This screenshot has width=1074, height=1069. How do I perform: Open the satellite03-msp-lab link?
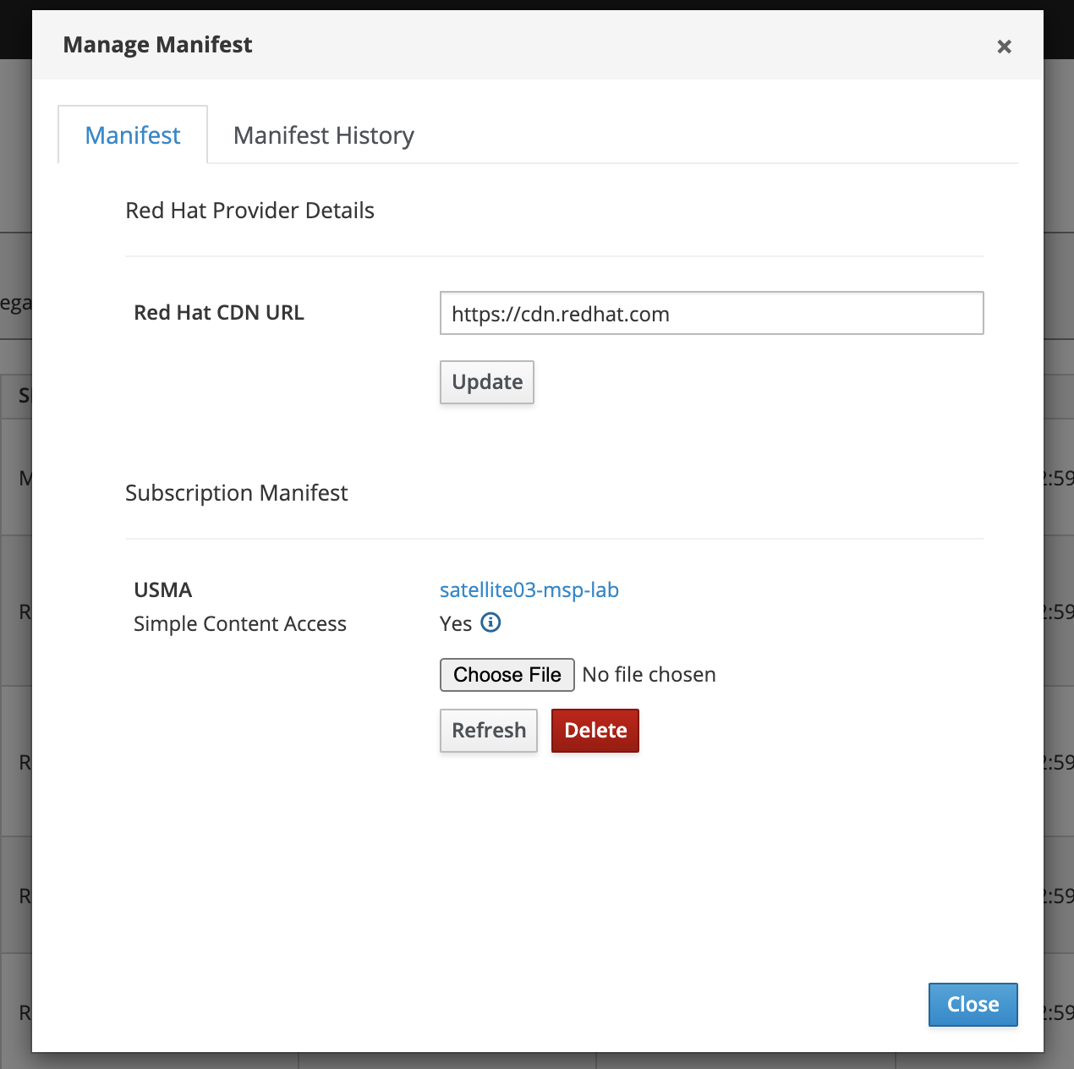pyautogui.click(x=529, y=589)
